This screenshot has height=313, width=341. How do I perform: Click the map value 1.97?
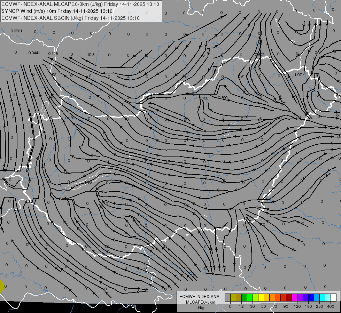click(298, 75)
